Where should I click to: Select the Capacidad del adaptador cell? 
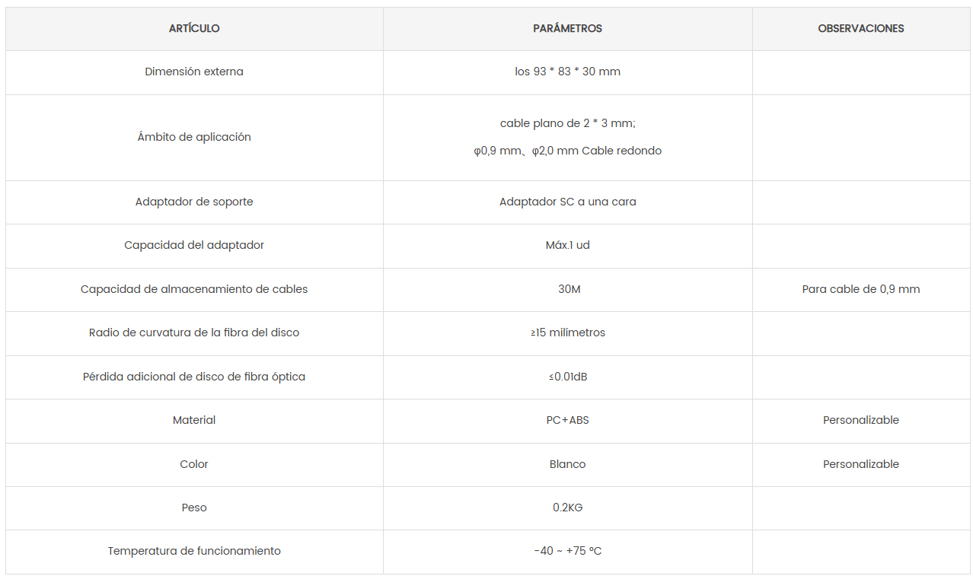coord(194,245)
